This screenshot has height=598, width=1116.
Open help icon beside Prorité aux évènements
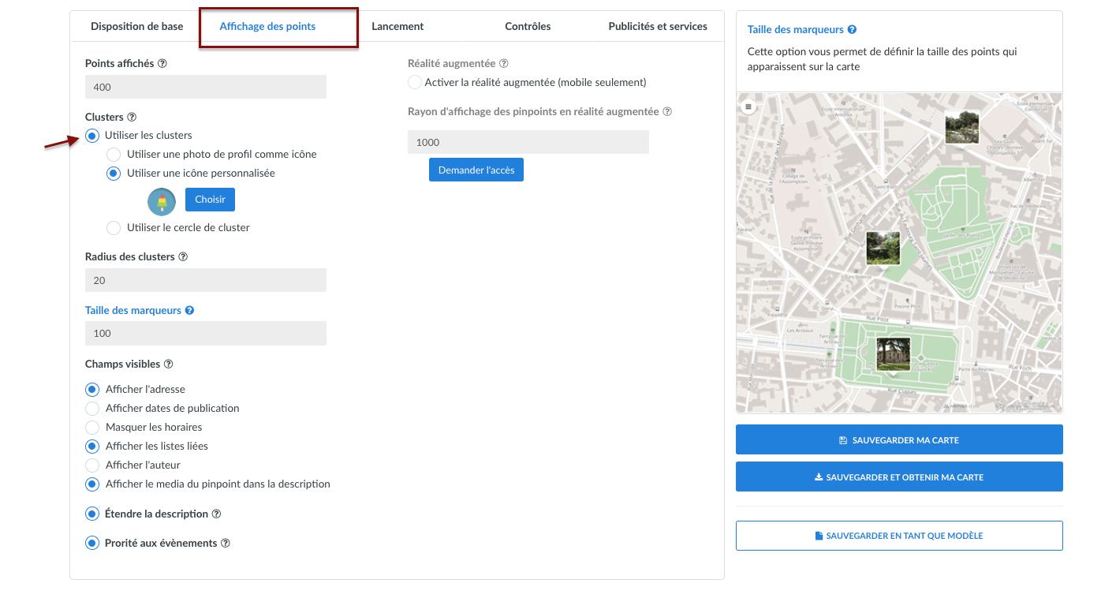225,544
